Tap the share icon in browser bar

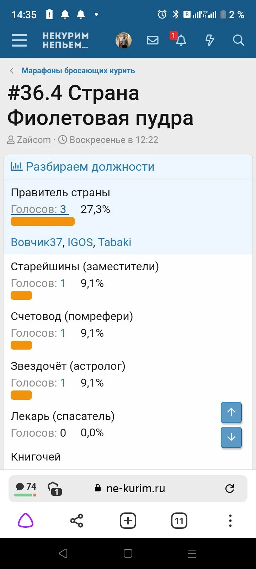point(77,521)
